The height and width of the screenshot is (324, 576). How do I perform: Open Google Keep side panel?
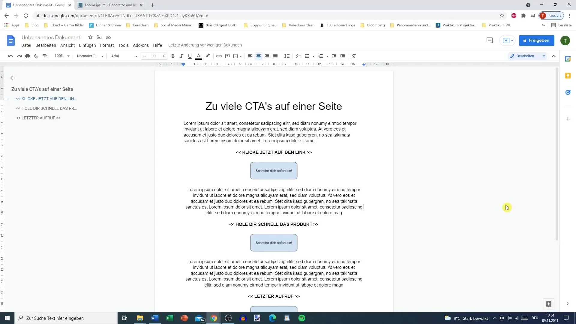click(568, 76)
